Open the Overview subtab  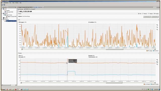pyautogui.click(x=21, y=9)
